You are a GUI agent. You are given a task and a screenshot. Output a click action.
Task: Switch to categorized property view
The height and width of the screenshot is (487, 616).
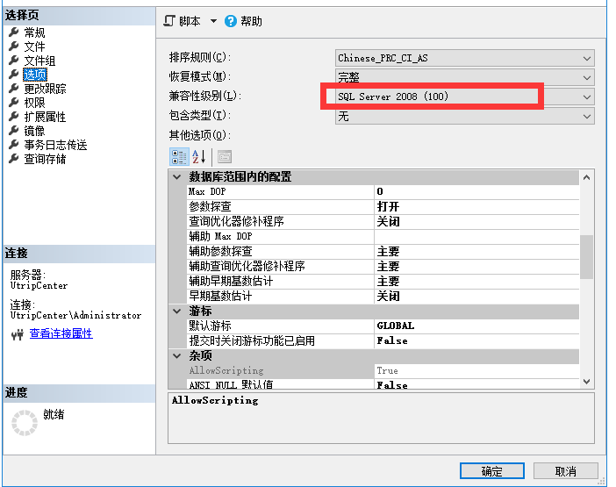[x=179, y=157]
